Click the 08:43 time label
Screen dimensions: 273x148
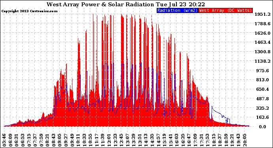54,140
